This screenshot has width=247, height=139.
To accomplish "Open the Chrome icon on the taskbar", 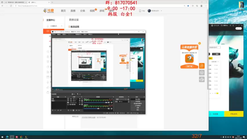I will click(x=21, y=137).
